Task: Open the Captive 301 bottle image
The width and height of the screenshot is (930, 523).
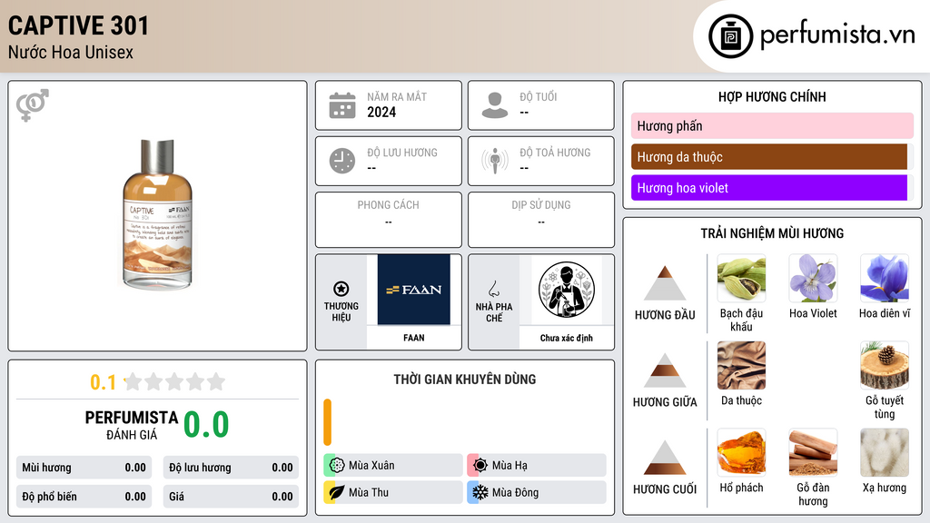Action: click(158, 214)
